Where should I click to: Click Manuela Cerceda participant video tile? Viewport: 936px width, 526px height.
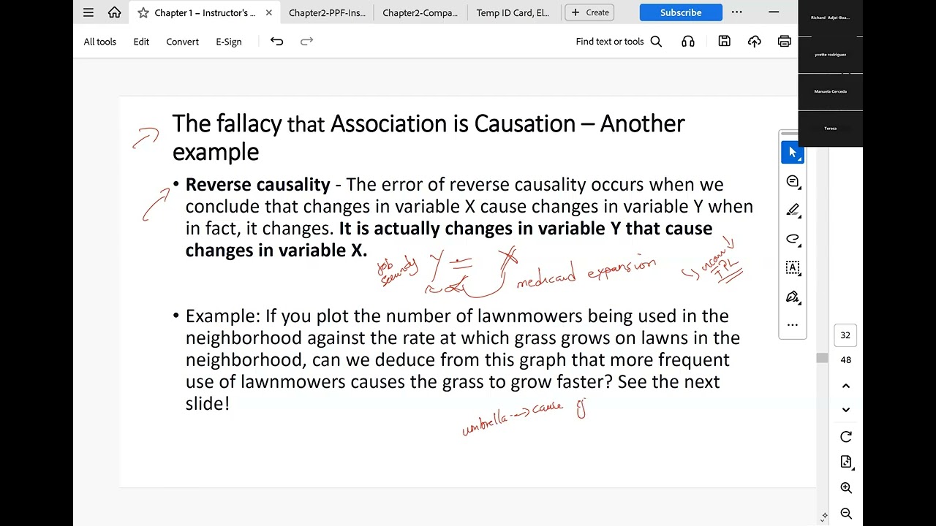tap(830, 91)
